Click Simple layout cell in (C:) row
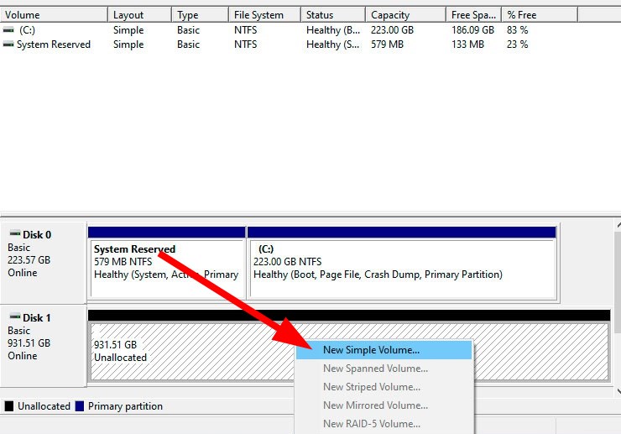The height and width of the screenshot is (434, 621). (x=128, y=30)
